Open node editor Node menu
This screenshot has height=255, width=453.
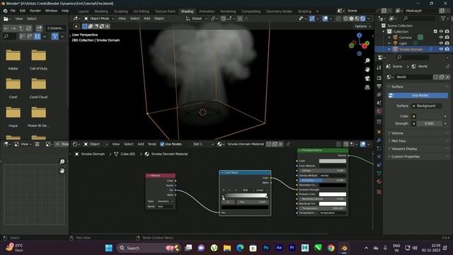(x=152, y=144)
